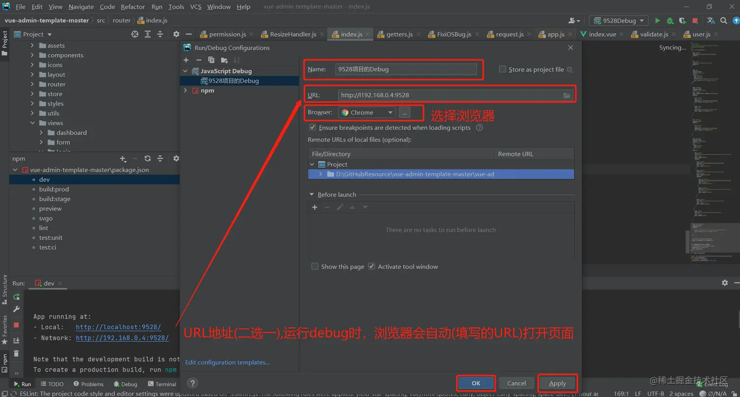
Task: Disable Ensure breakpoints are detected when loading scripts
Action: tap(312, 128)
